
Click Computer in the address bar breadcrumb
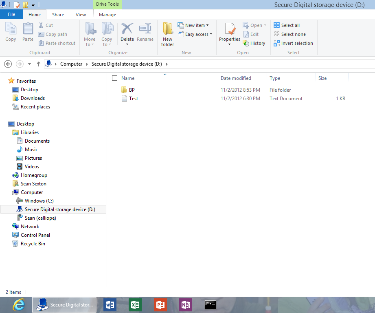(x=71, y=64)
